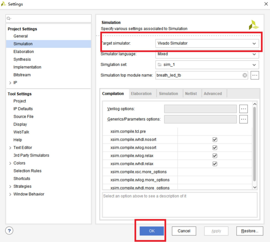270x242 pixels.
Task: Open Target simulator dropdown
Action: [x=254, y=43]
